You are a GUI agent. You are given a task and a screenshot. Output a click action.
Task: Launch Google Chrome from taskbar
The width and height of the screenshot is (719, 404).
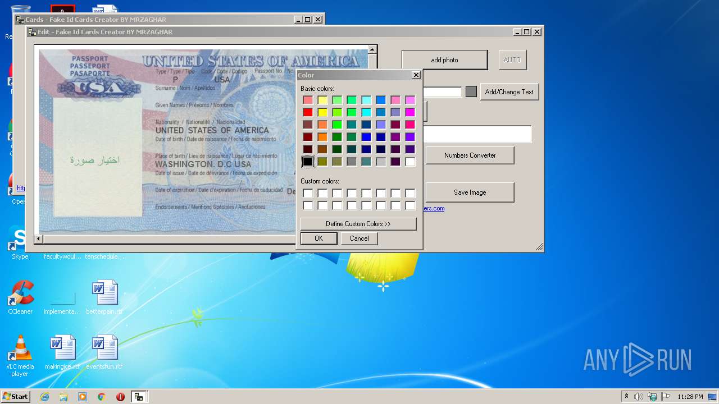(x=102, y=397)
